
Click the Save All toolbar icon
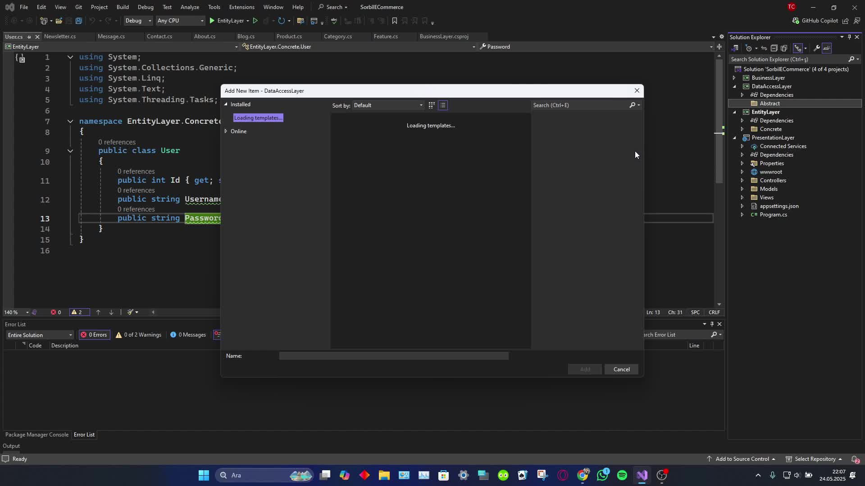coord(78,21)
